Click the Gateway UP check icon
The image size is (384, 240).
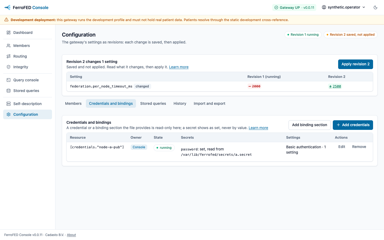click(x=276, y=7)
